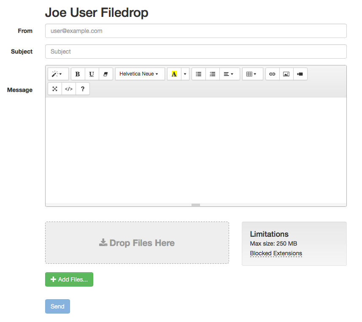362x322 pixels.
Task: Apply an ordered numbered list
Action: [x=213, y=74]
